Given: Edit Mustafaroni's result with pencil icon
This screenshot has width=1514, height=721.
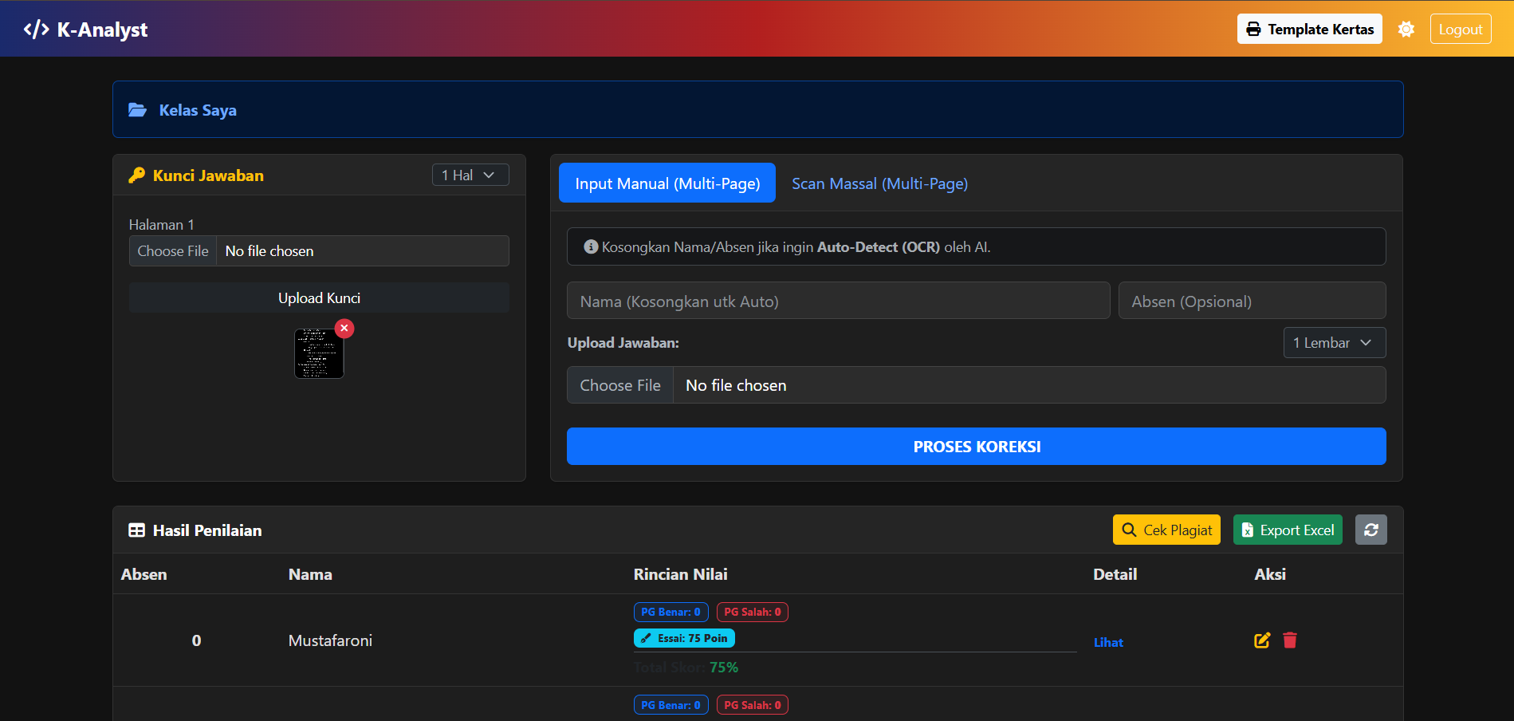Looking at the screenshot, I should (1261, 640).
